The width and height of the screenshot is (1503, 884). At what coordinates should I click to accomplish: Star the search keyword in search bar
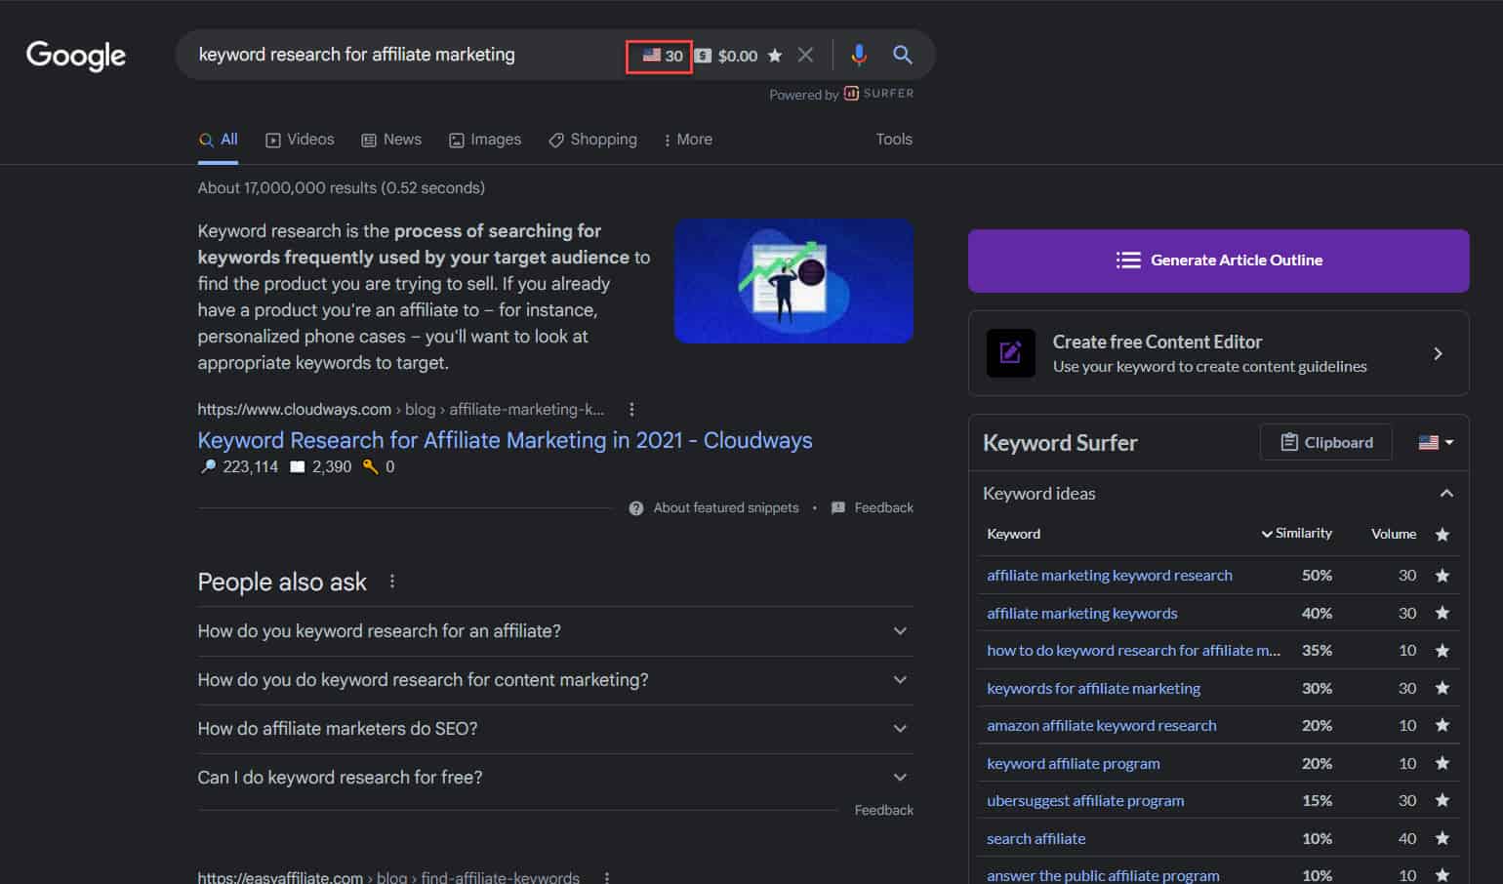(775, 56)
